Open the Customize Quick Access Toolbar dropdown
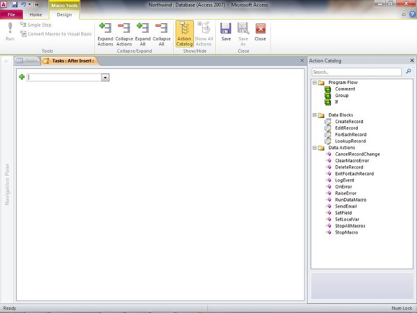417x313 pixels. click(x=36, y=5)
